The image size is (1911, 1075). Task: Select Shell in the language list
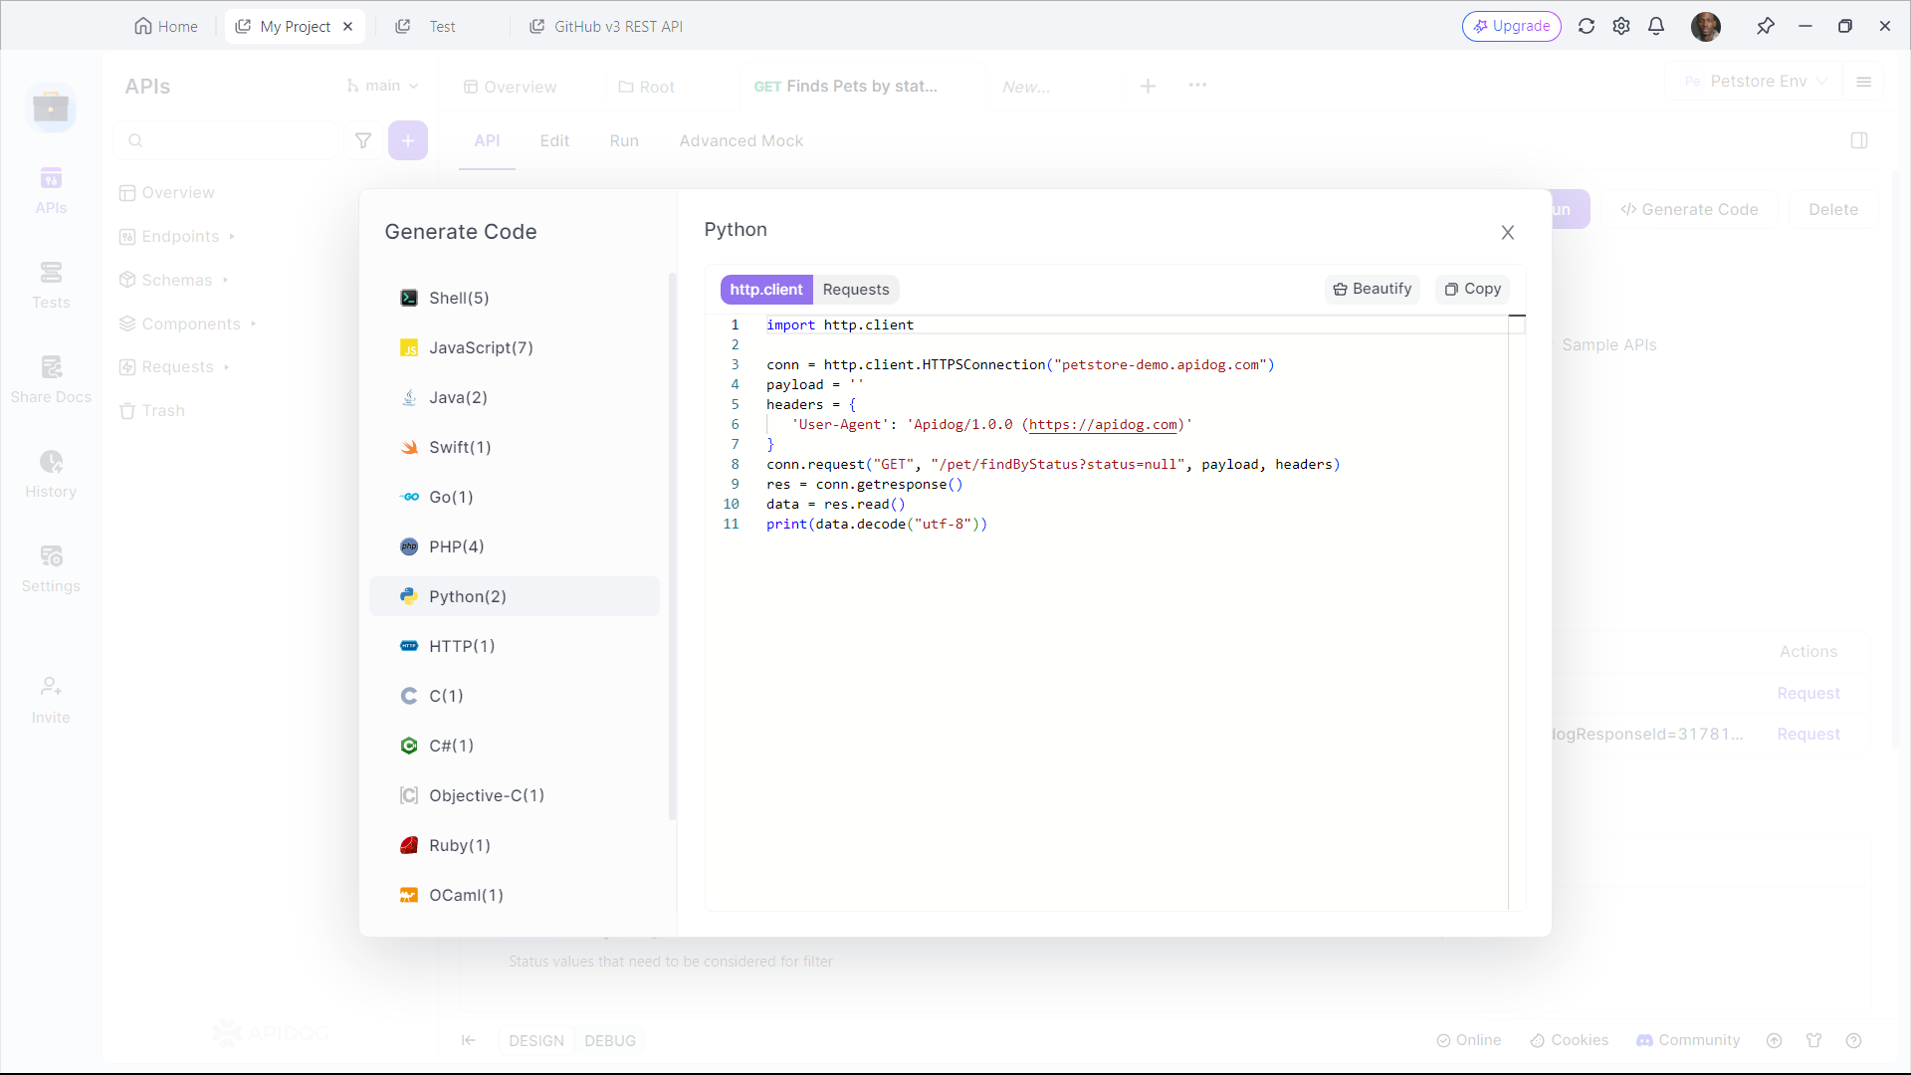click(x=514, y=298)
